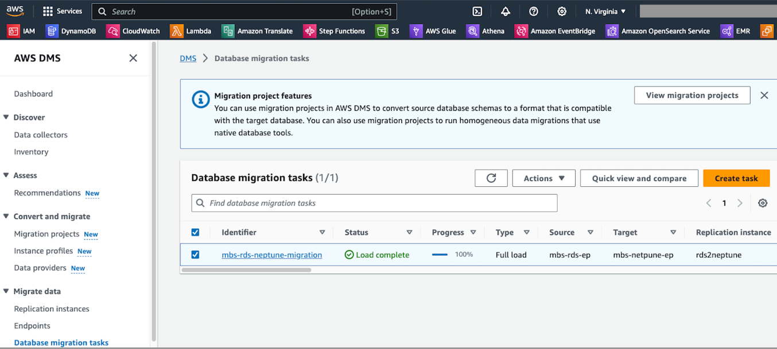The width and height of the screenshot is (777, 349).
Task: Go to next page arrow
Action: tap(740, 203)
